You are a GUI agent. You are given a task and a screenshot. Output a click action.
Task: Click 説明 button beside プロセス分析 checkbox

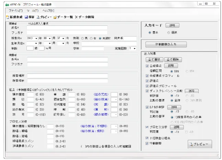[x=177, y=127]
